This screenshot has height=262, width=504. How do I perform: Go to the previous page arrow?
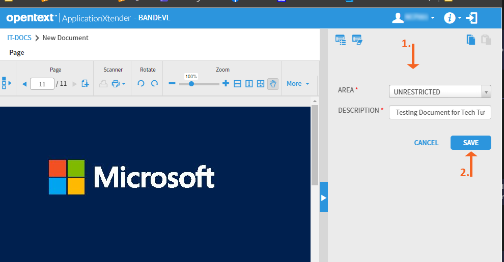[24, 84]
